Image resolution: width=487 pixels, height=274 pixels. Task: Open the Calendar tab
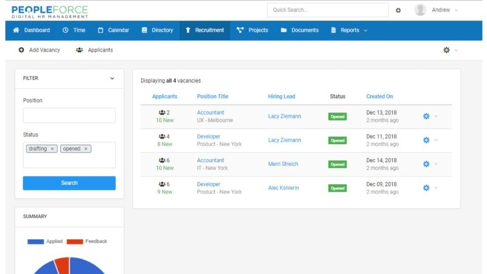[113, 30]
